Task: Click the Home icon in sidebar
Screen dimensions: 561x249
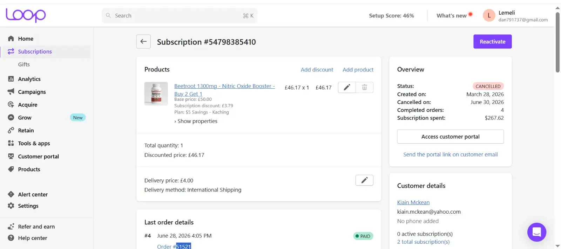Action: pyautogui.click(x=11, y=39)
